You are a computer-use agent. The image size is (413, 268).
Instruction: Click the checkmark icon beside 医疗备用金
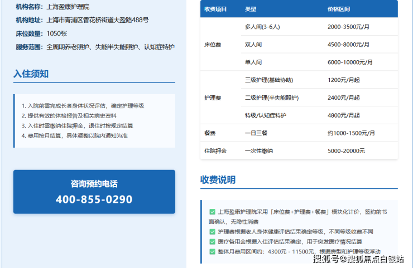coord(212,242)
